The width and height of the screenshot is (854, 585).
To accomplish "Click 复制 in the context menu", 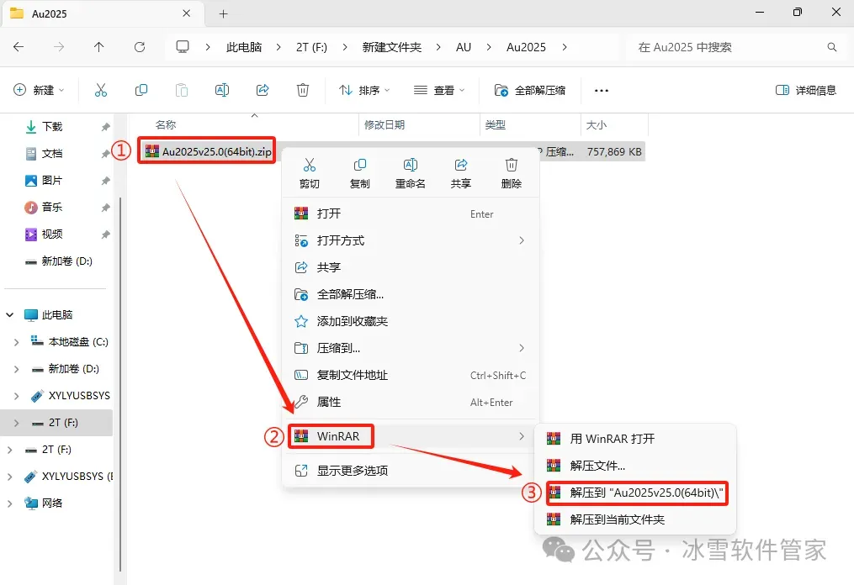I will click(x=359, y=173).
